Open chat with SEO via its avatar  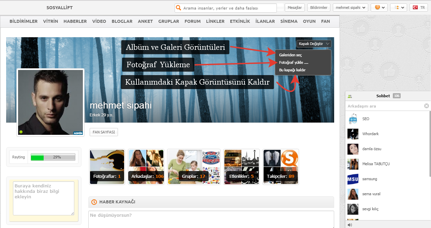click(x=353, y=119)
